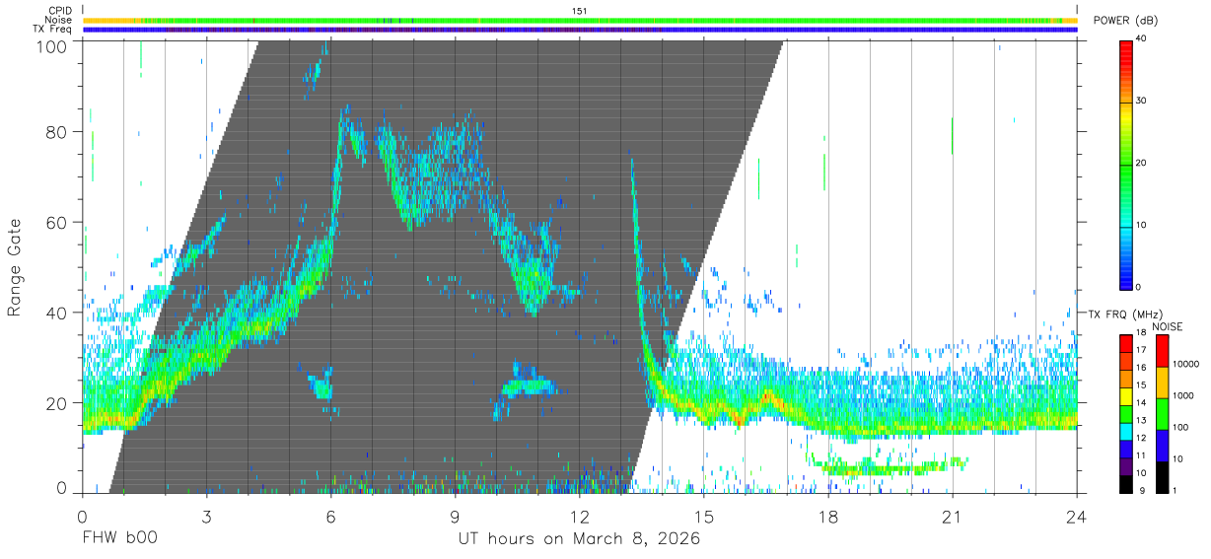Image resolution: width=1211 pixels, height=559 pixels.
Task: Click the TX FRQ (MHz) color scale
Action: point(1125,414)
